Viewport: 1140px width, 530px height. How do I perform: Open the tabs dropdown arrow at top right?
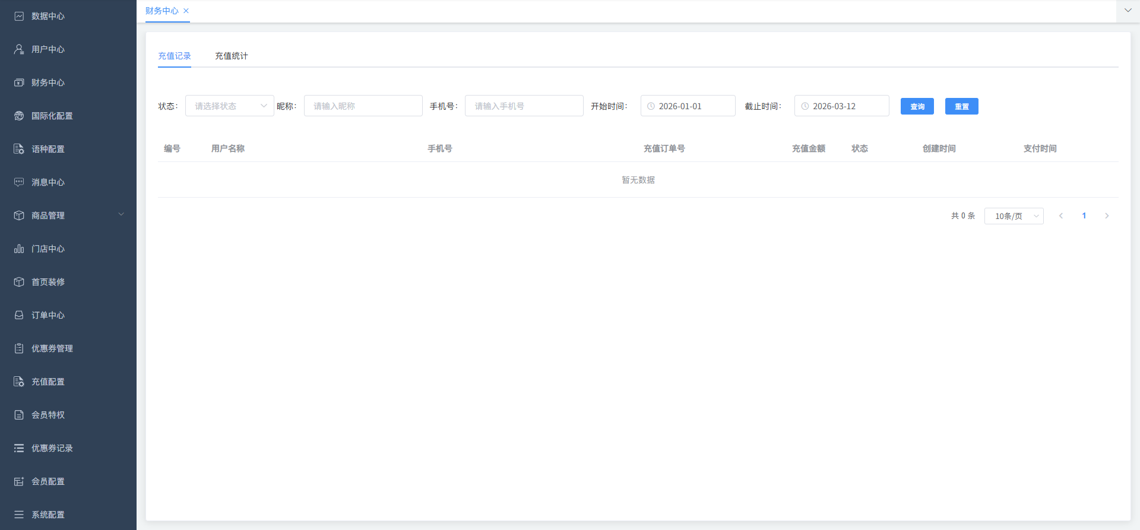1128,11
